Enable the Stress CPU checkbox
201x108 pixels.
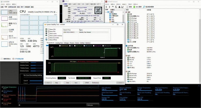49,29
